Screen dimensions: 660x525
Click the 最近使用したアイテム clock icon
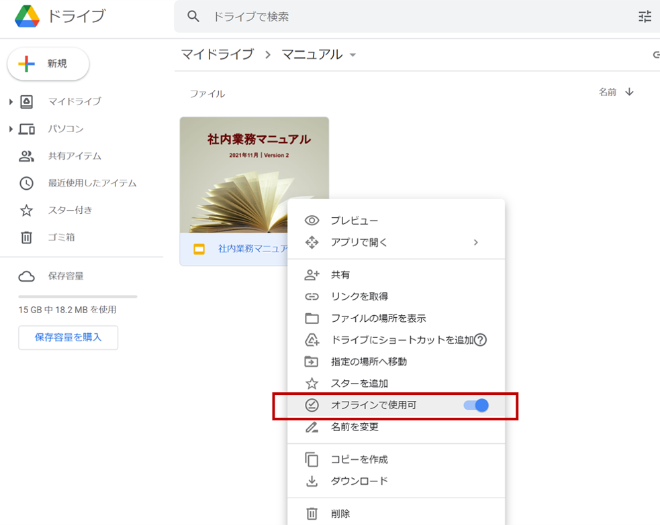tap(26, 183)
